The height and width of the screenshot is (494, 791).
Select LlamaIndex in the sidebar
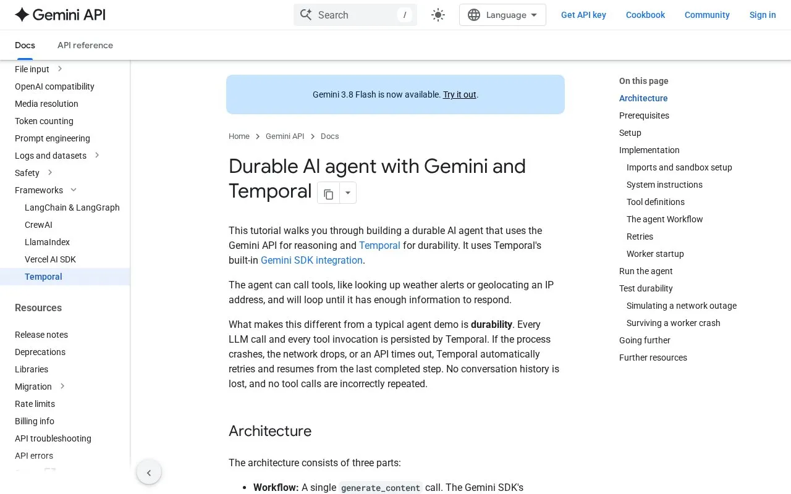click(47, 242)
